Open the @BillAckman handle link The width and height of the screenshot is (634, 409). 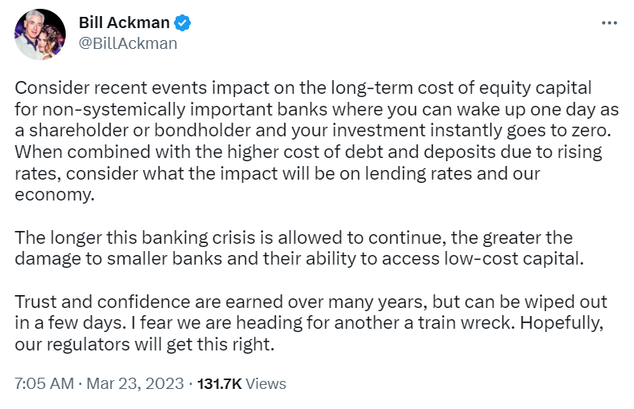(127, 43)
